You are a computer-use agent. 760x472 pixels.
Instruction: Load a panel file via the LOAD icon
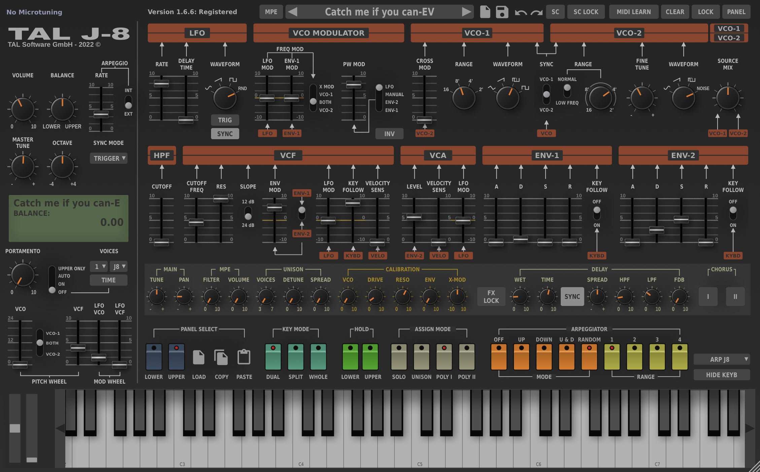click(199, 356)
